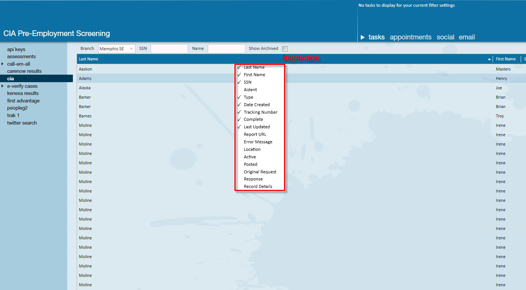Click into the SSN filter field

pos(169,49)
